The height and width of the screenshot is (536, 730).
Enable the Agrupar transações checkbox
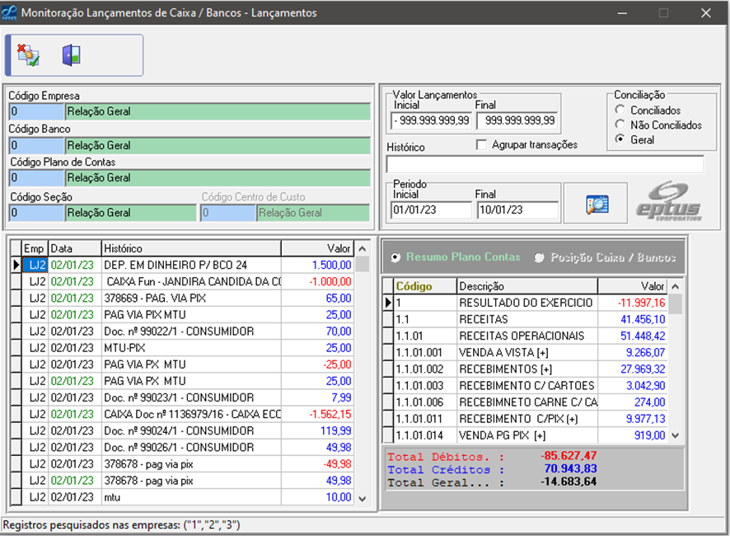point(482,145)
